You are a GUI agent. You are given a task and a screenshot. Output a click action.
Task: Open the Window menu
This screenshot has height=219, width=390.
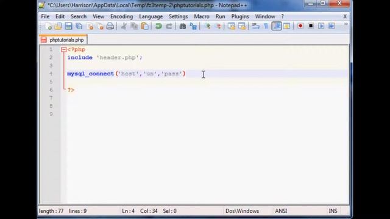(265, 16)
